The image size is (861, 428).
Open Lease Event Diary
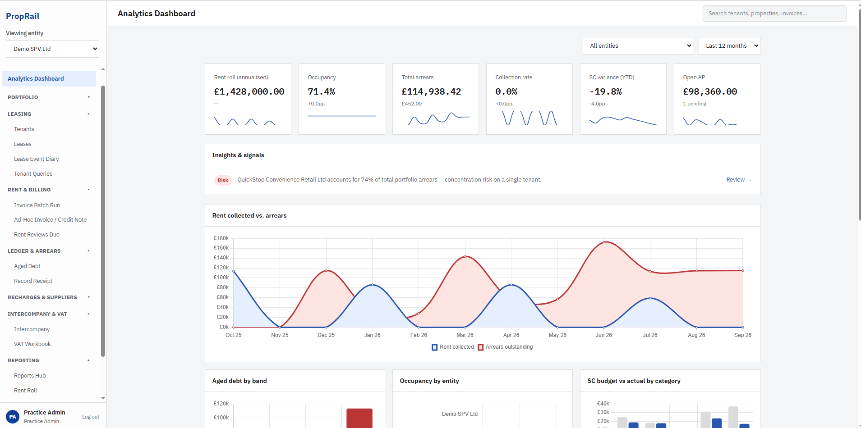click(36, 159)
